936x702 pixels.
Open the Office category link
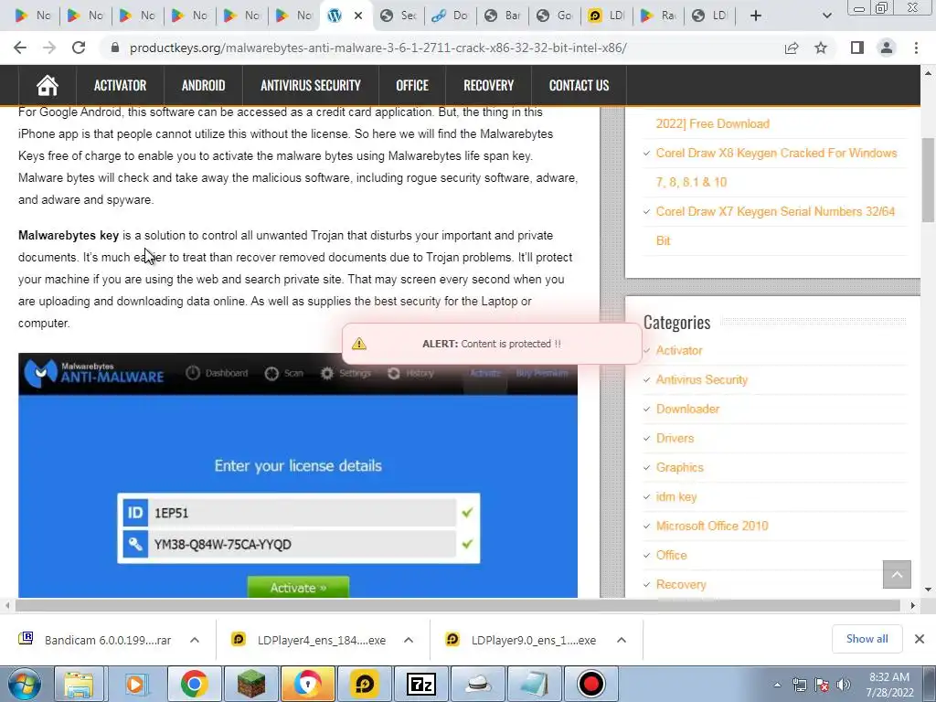pos(671,555)
